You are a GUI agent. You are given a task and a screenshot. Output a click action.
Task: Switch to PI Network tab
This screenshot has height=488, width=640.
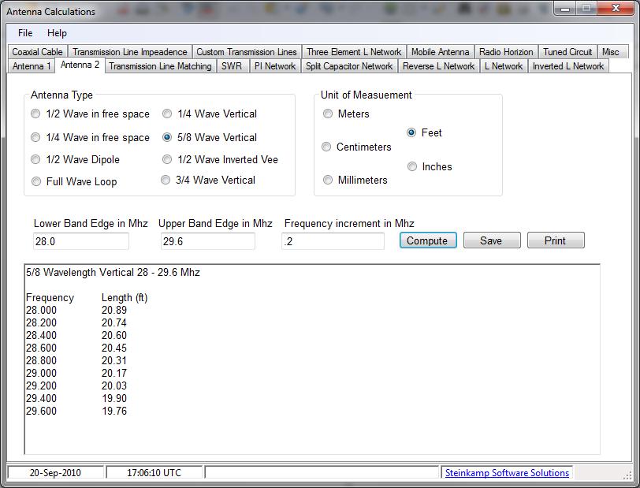tap(275, 66)
